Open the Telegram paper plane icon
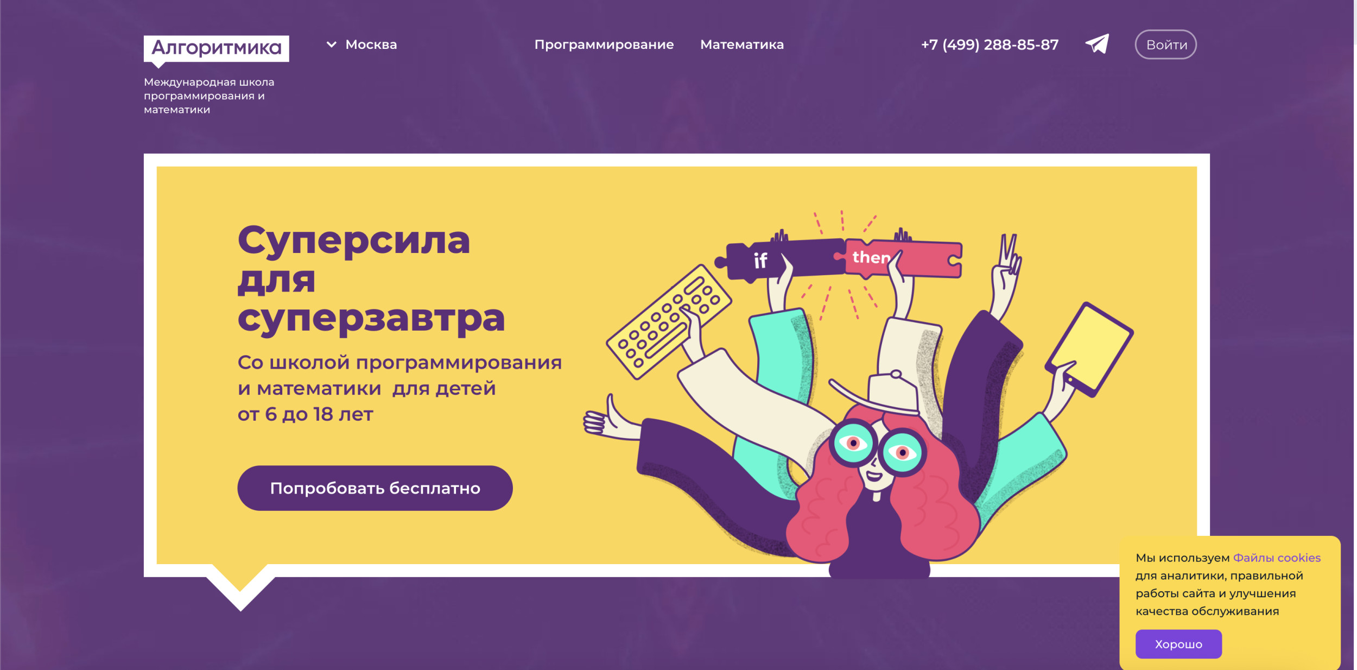Image resolution: width=1357 pixels, height=670 pixels. tap(1097, 44)
